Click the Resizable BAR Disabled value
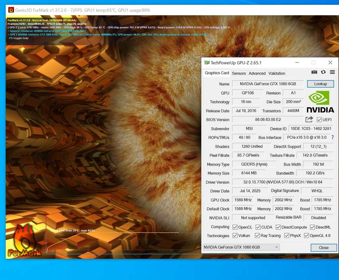This screenshot has height=280, width=339. 319,218
